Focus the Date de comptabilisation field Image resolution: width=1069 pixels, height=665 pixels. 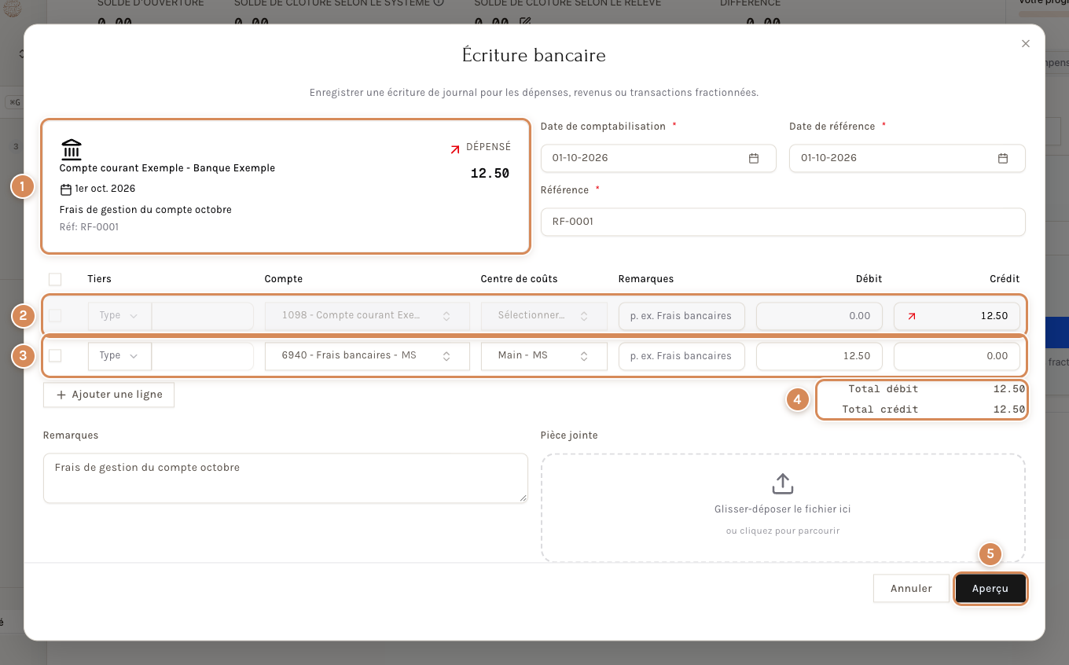(659, 158)
